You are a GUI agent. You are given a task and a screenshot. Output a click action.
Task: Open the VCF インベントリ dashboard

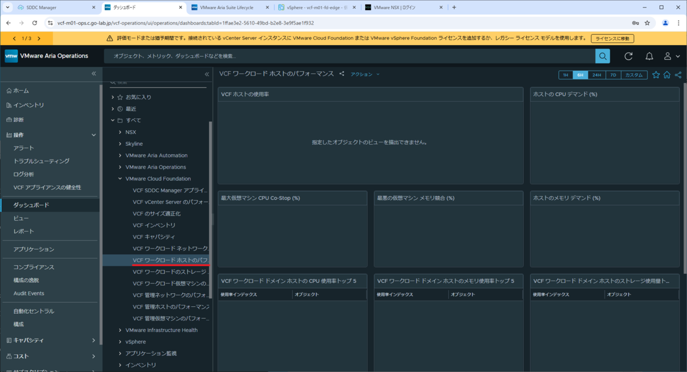click(154, 225)
